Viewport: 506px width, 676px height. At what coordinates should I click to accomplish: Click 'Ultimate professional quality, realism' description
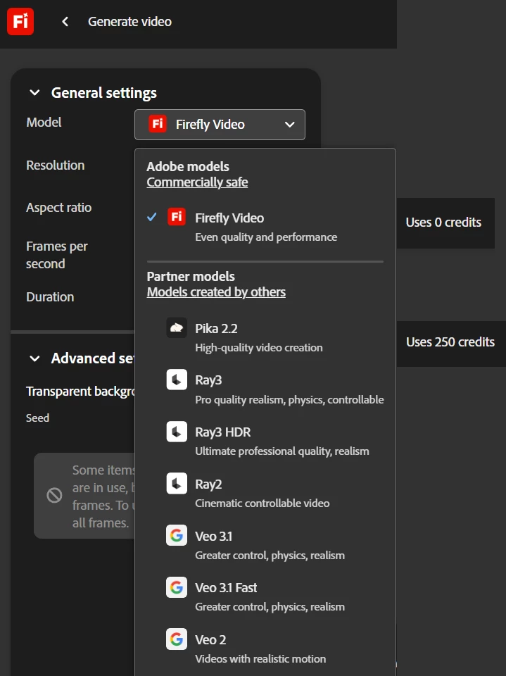pos(282,451)
